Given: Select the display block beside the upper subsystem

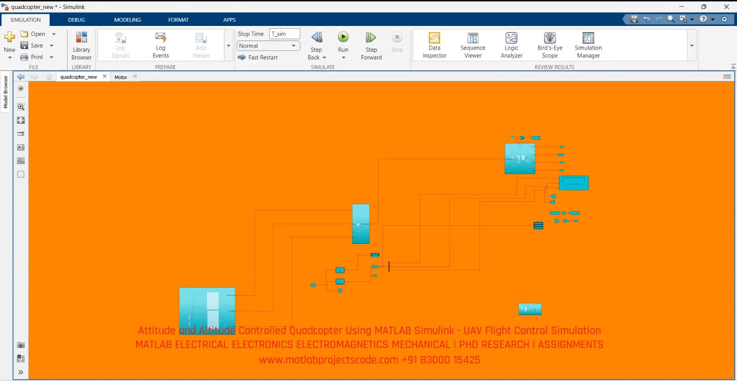Looking at the screenshot, I should 574,183.
